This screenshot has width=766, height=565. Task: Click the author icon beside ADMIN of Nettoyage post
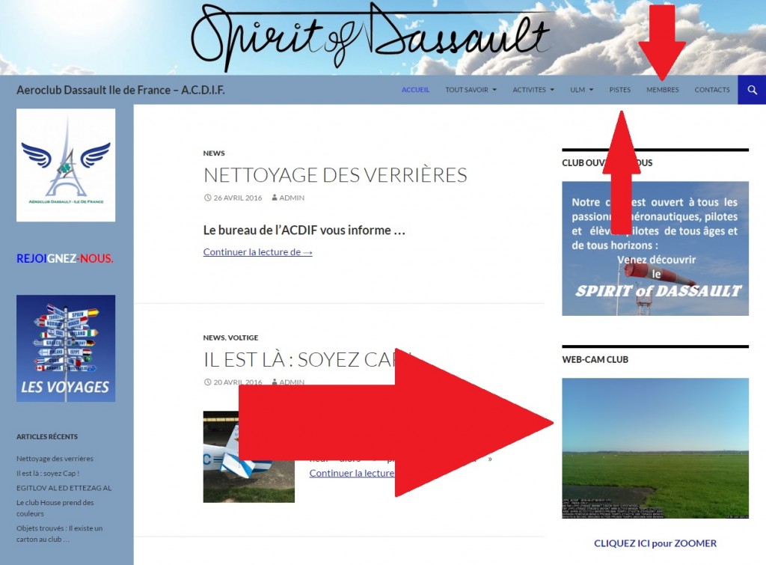tap(275, 198)
